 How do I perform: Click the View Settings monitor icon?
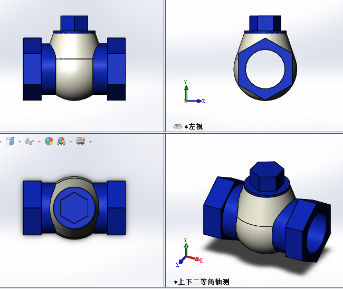81,141
